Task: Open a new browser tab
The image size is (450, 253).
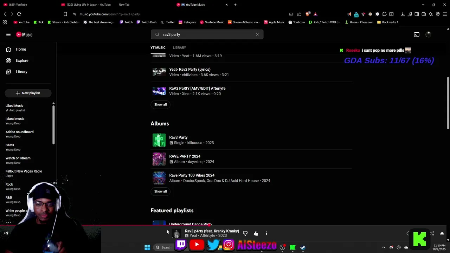Action: pos(235,5)
